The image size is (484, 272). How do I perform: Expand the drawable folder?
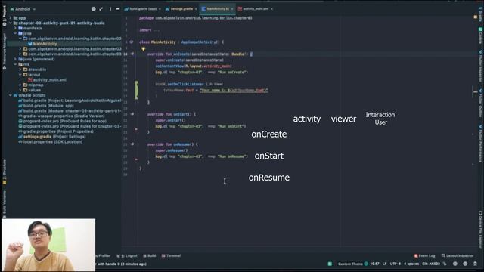point(20,70)
